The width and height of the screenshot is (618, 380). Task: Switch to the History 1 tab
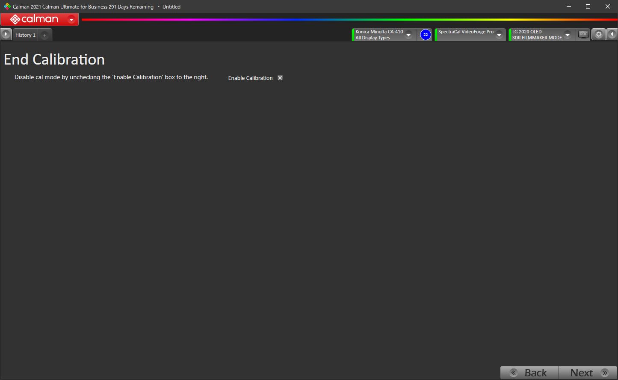point(25,35)
